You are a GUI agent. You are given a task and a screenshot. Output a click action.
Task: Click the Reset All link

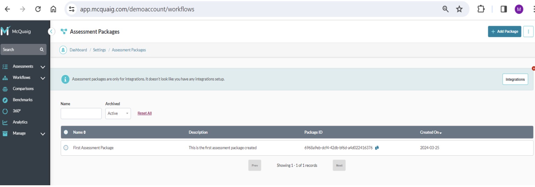144,113
